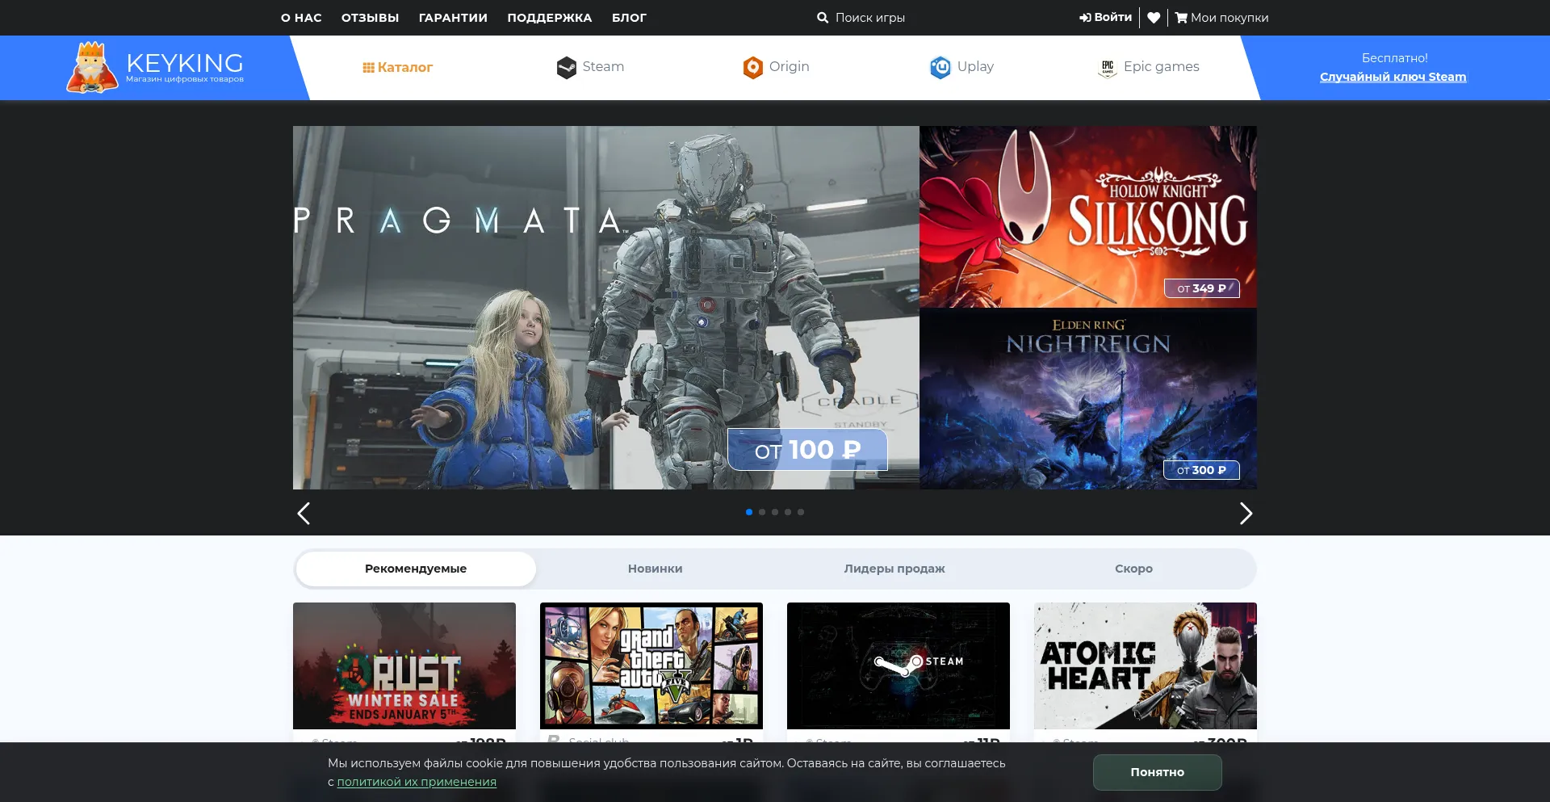The height and width of the screenshot is (802, 1550).
Task: Open the ПОДДЕРЖКА support page
Action: click(550, 18)
